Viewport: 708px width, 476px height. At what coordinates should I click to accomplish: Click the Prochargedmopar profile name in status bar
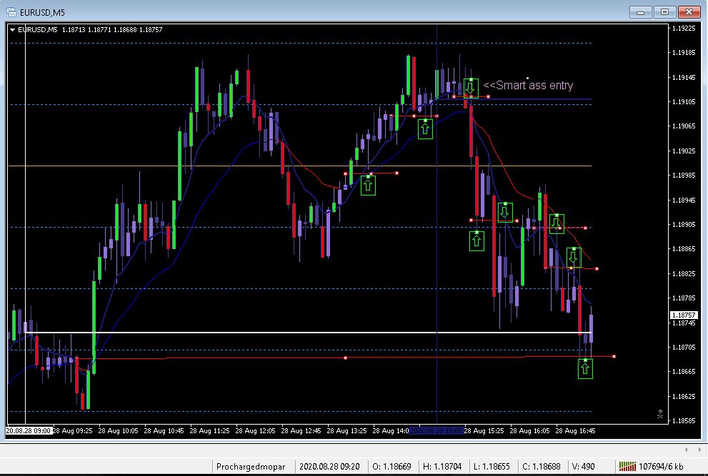pos(251,467)
